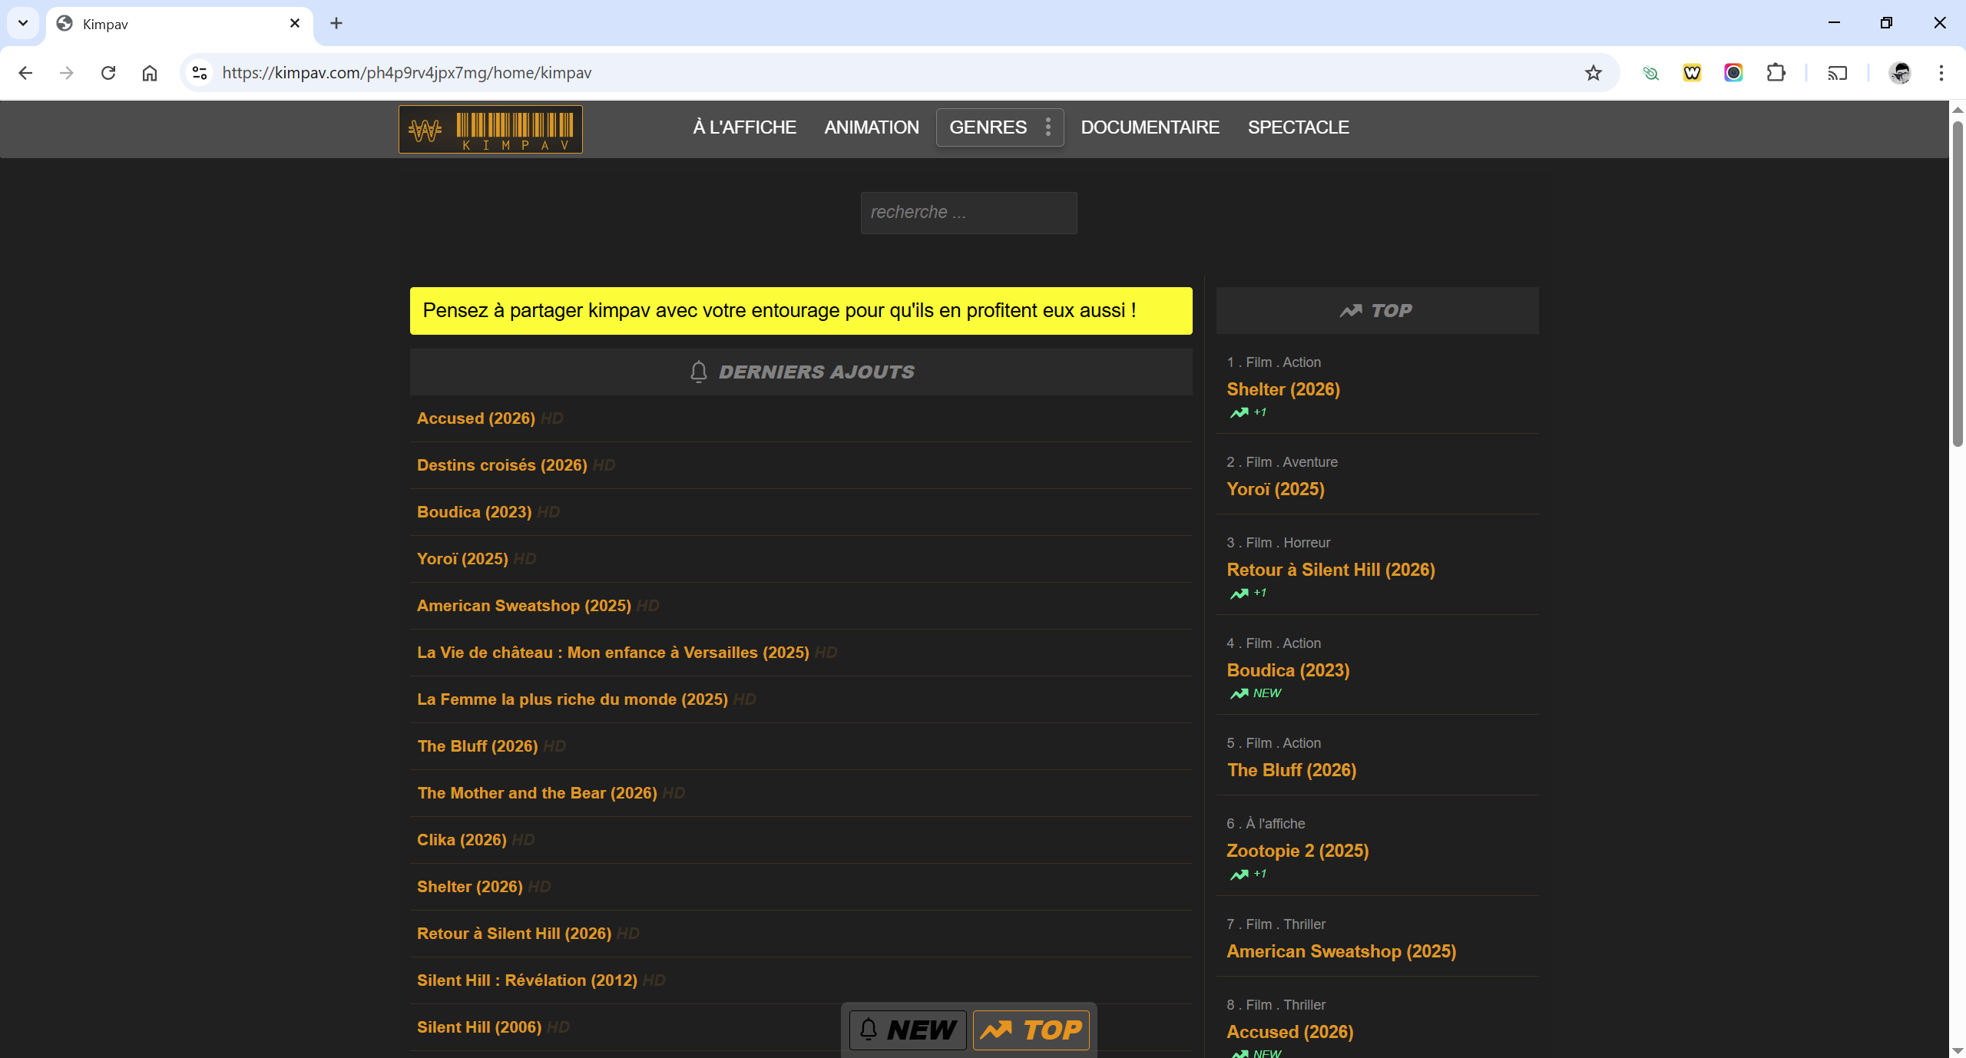1966x1058 pixels.
Task: Toggle the floating TOP trending button
Action: 1031,1030
